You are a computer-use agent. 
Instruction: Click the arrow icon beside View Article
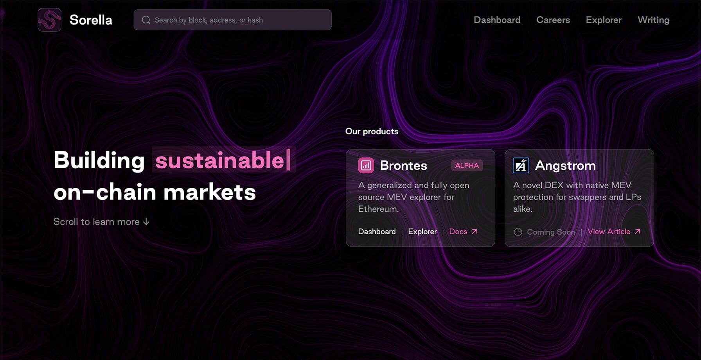coord(638,232)
